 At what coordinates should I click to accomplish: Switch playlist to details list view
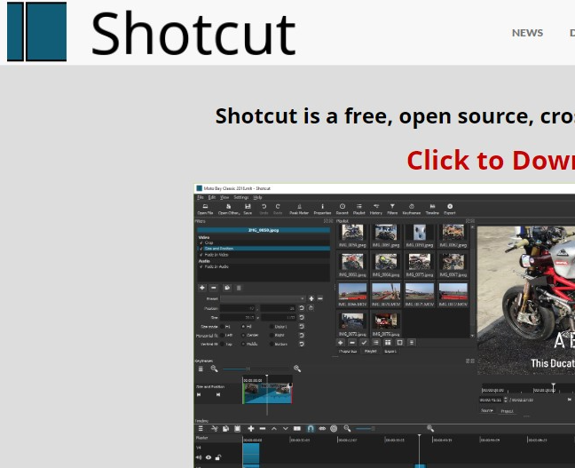click(x=376, y=343)
